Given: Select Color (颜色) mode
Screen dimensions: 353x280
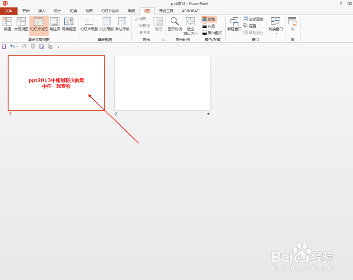Looking at the screenshot, I should click(x=209, y=19).
